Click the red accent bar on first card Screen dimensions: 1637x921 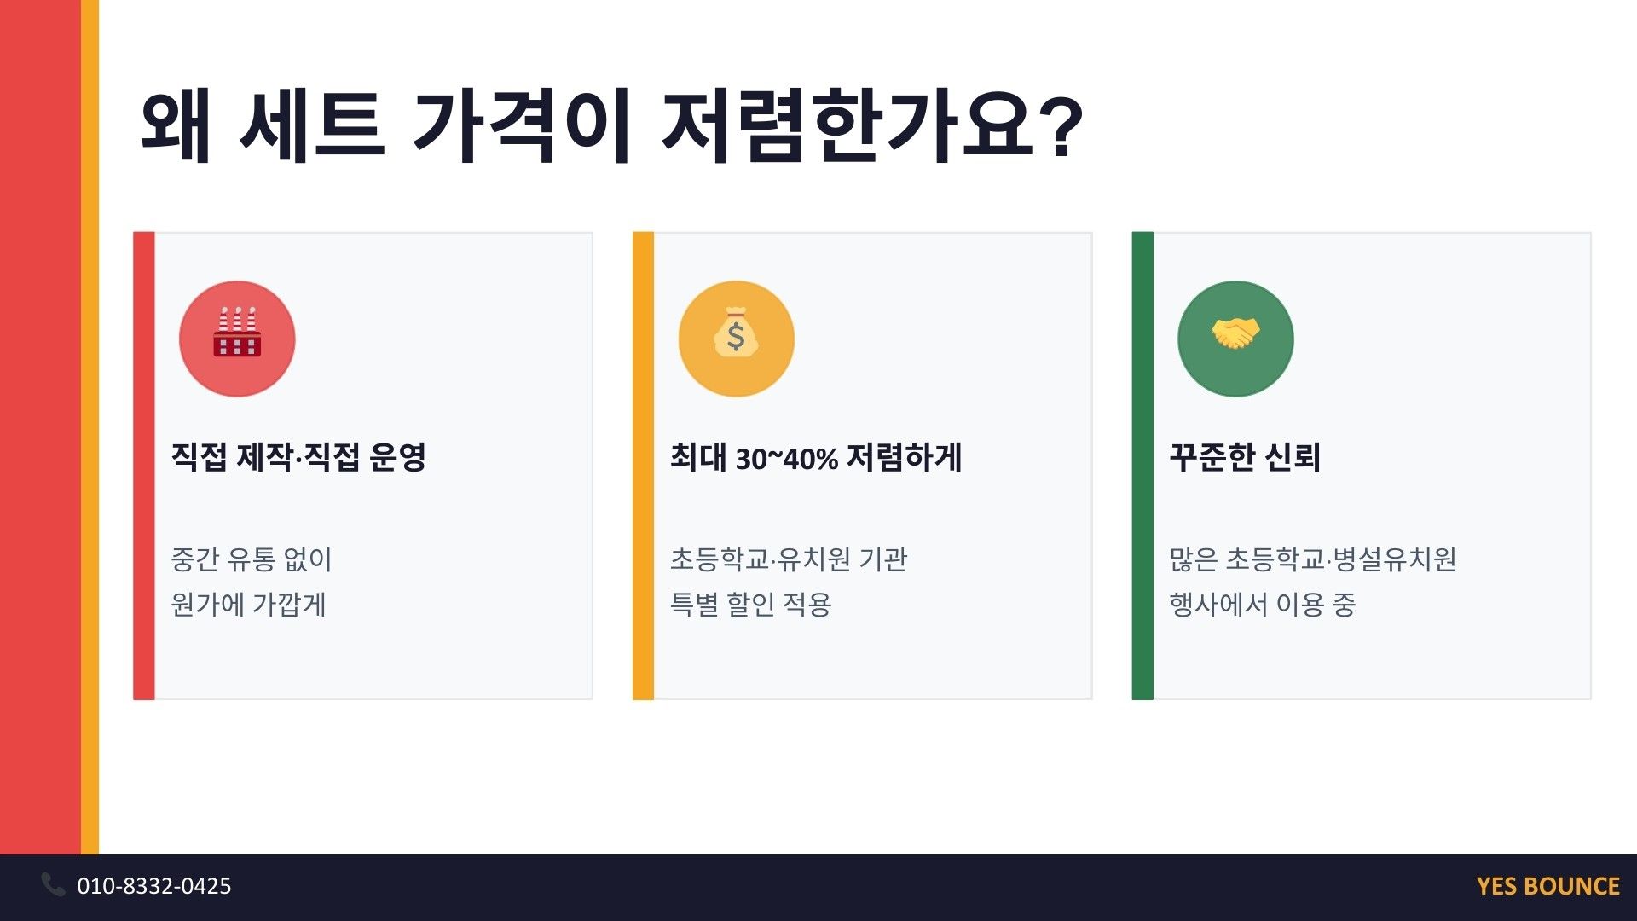point(144,466)
